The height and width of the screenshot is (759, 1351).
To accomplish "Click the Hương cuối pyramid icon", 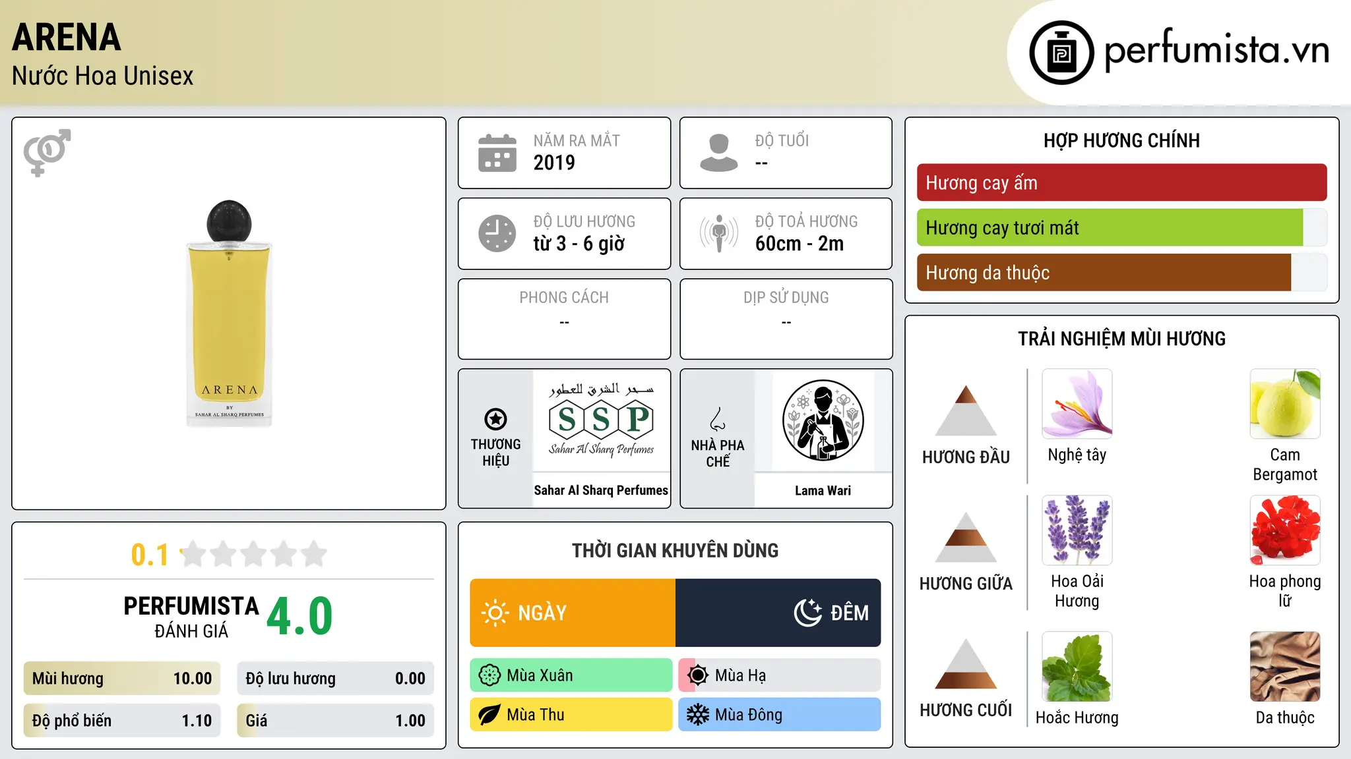I will [966, 663].
